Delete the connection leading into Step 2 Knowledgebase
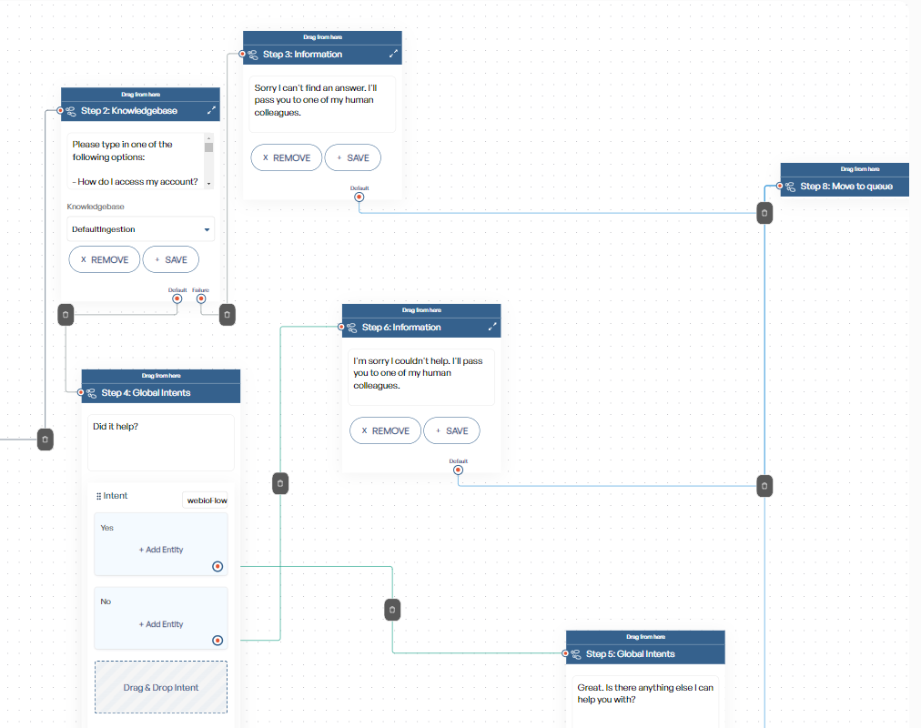 [x=46, y=440]
